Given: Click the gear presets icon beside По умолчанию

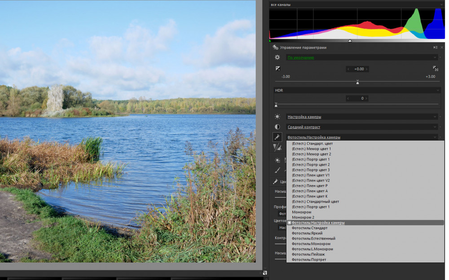Looking at the screenshot, I should [277, 57].
